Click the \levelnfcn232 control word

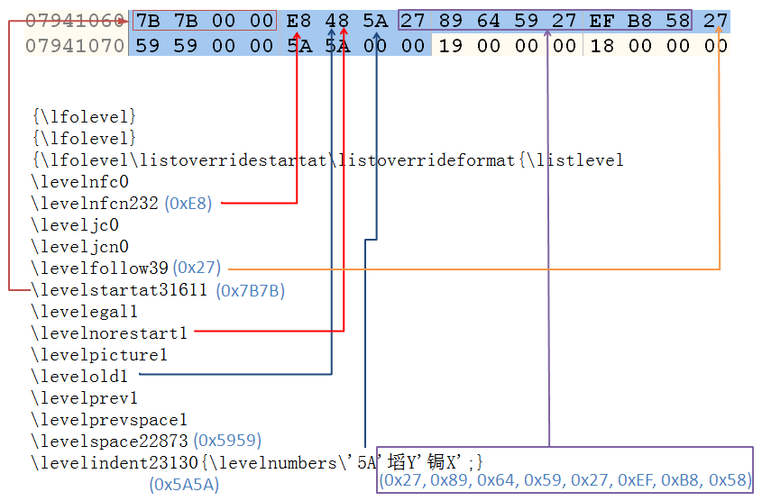95,203
